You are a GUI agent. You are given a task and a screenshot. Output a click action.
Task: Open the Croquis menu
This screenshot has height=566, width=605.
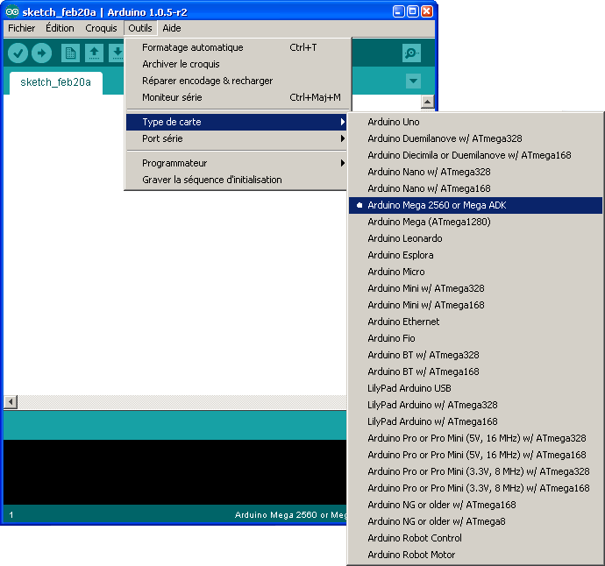click(x=101, y=28)
